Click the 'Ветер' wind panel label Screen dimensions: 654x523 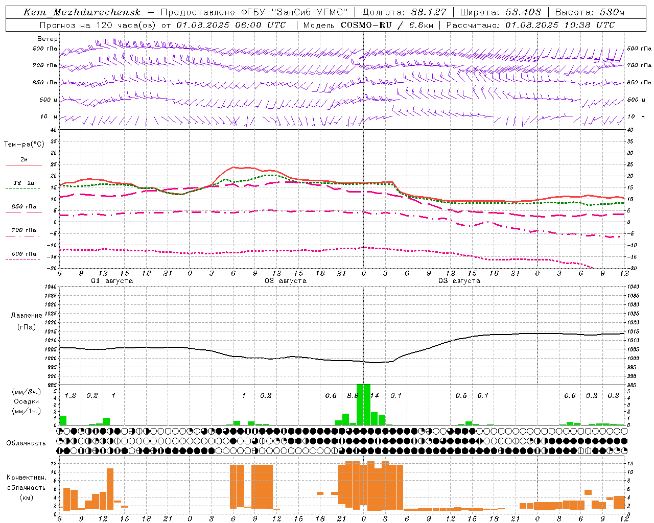pos(48,39)
